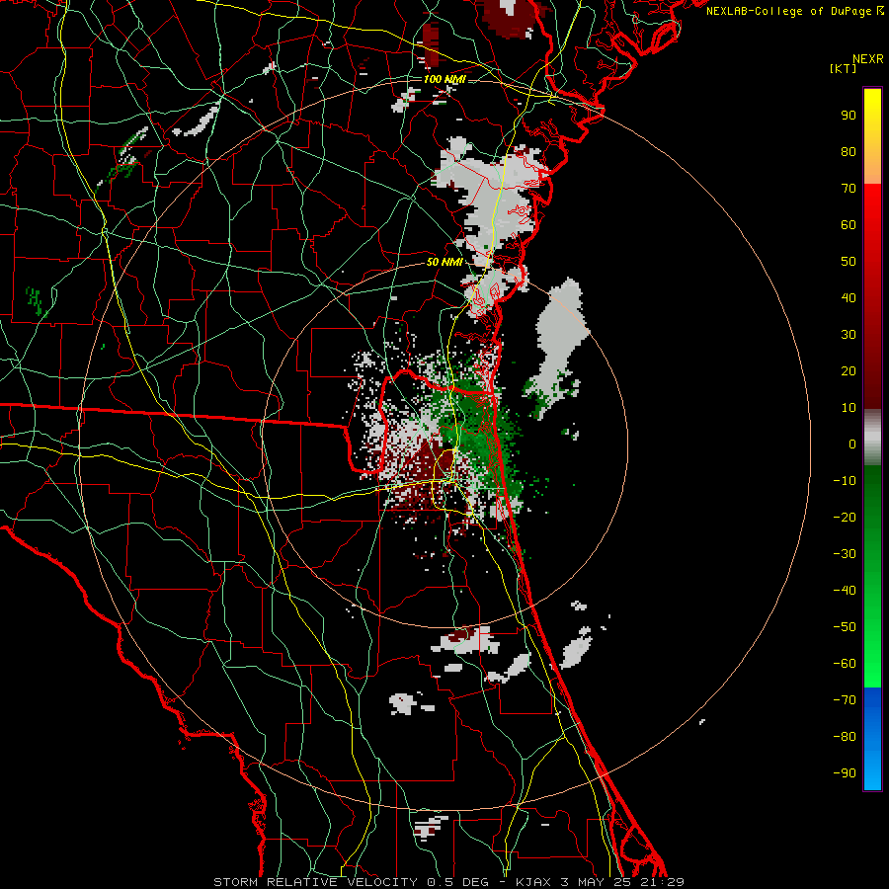Click the 40 value on the velocity scale
This screenshot has height=889, width=889.
tap(849, 298)
